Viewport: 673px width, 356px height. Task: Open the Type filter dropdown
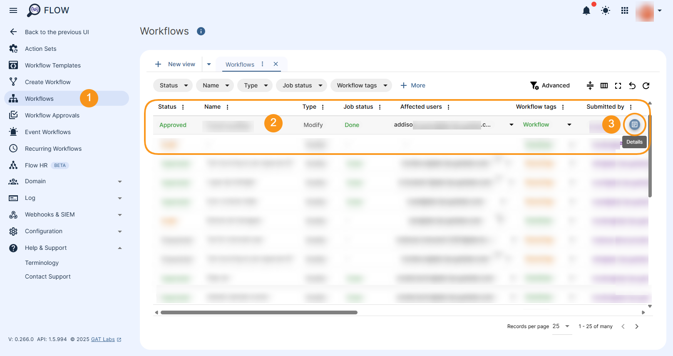click(x=255, y=85)
